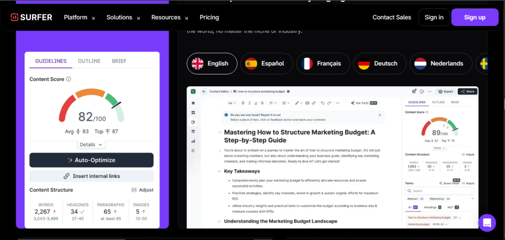Open the highlighter color dropdown
This screenshot has width=505, height=240.
coord(298,103)
